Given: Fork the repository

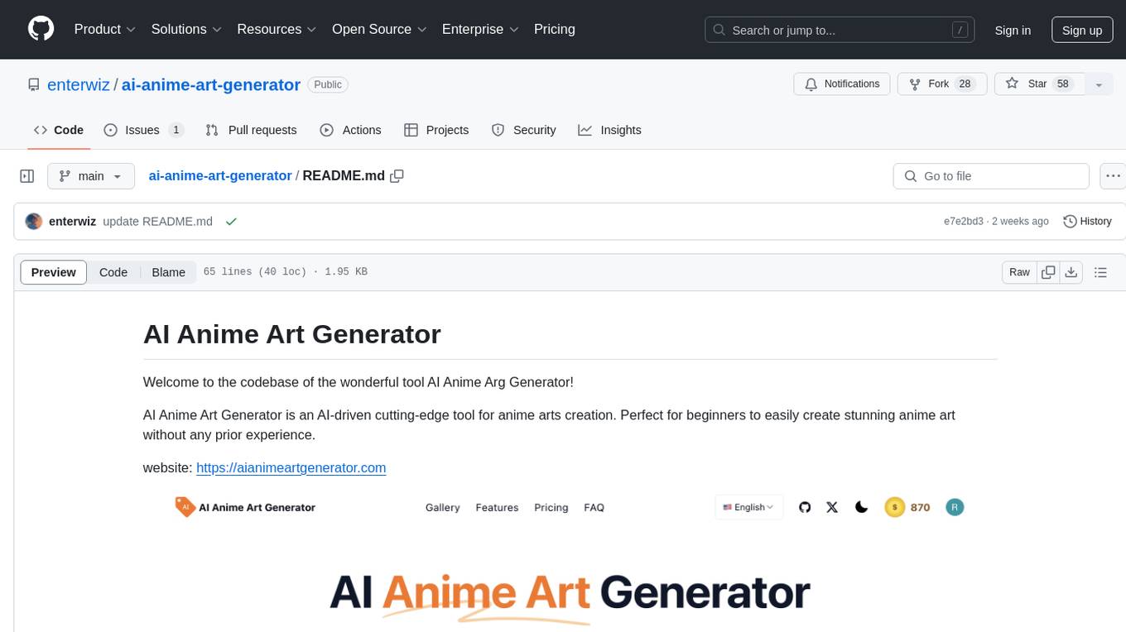Looking at the screenshot, I should (942, 84).
